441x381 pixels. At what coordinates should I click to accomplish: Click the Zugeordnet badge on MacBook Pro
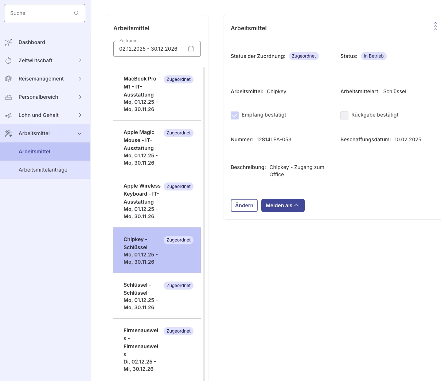[179, 79]
